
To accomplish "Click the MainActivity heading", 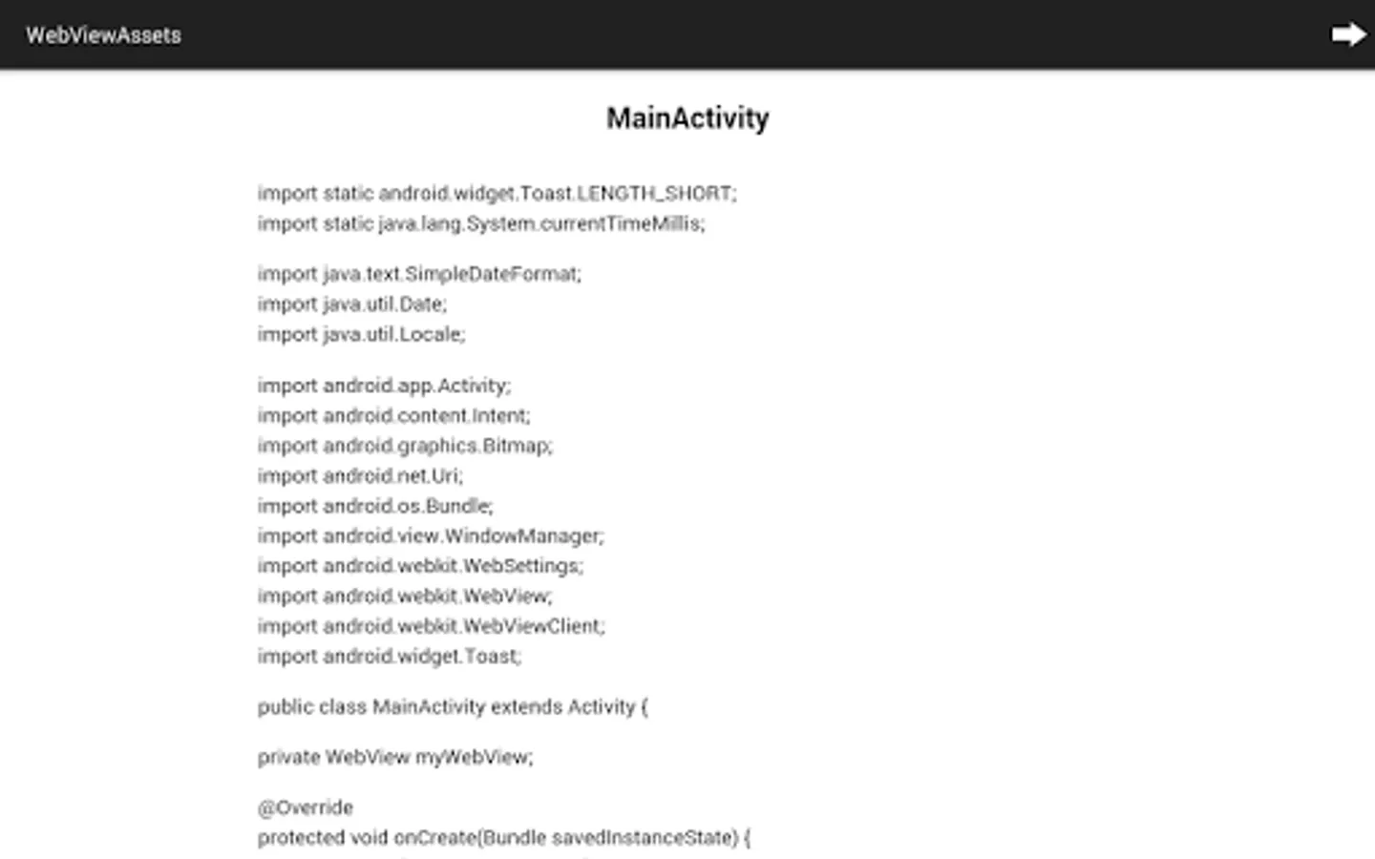I will click(687, 118).
